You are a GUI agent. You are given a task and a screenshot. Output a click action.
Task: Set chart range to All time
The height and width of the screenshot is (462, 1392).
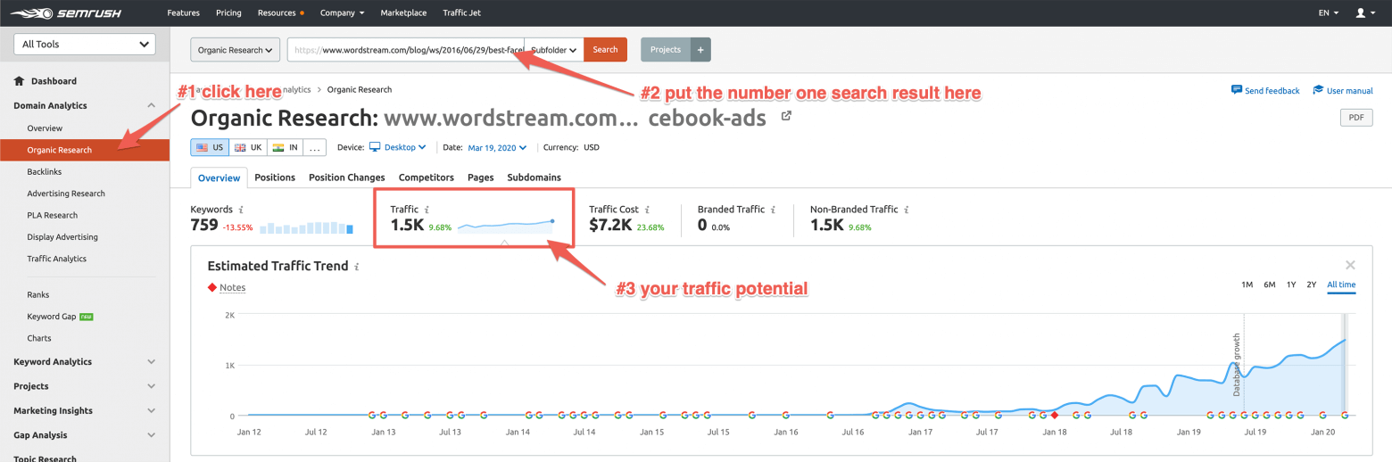point(1341,285)
